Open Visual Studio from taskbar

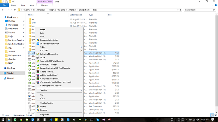104,120
